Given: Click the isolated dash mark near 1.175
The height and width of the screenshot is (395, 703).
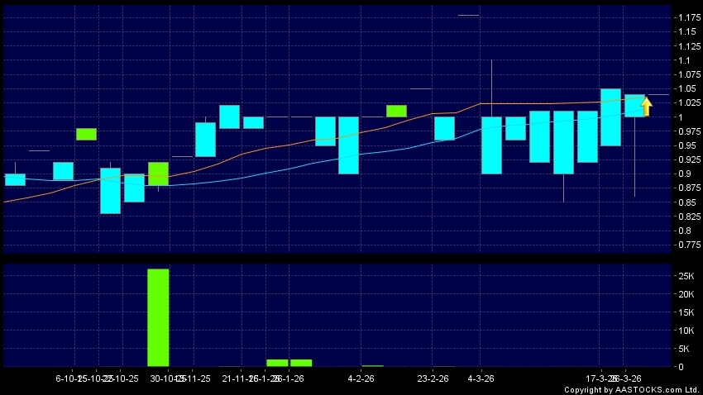Looking at the screenshot, I should tap(468, 15).
